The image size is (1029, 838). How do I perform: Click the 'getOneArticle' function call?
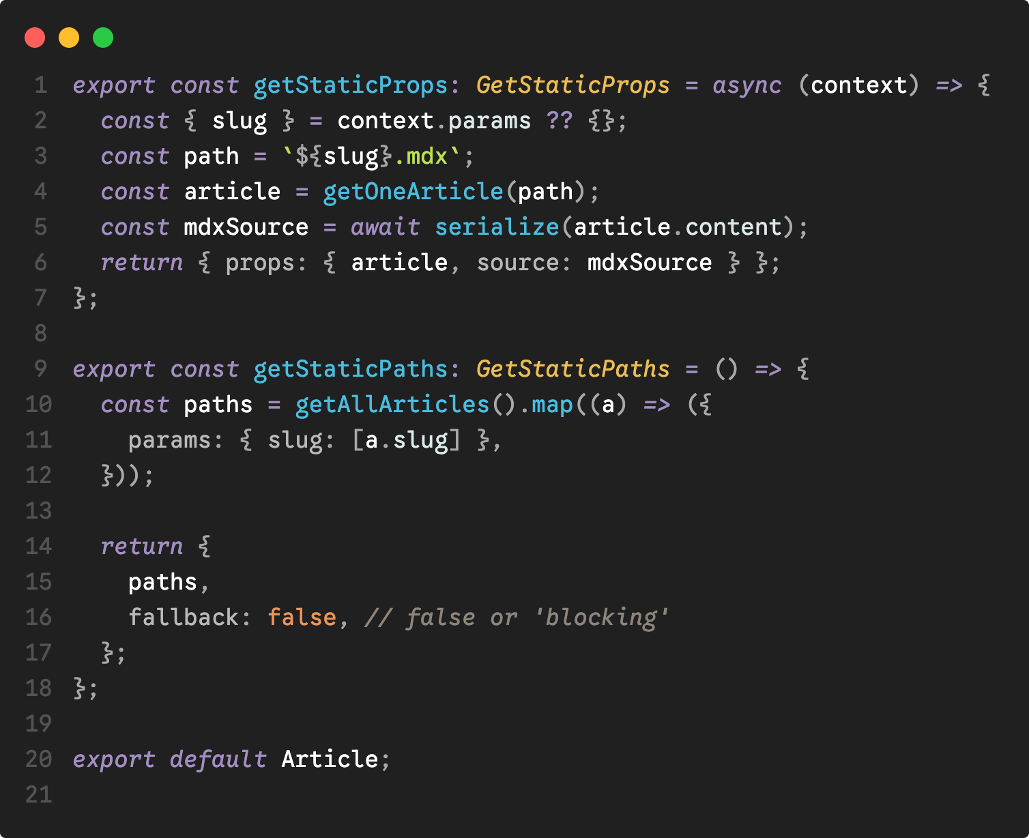click(413, 192)
